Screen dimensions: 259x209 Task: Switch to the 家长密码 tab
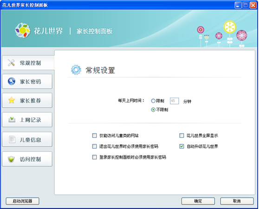click(x=27, y=81)
